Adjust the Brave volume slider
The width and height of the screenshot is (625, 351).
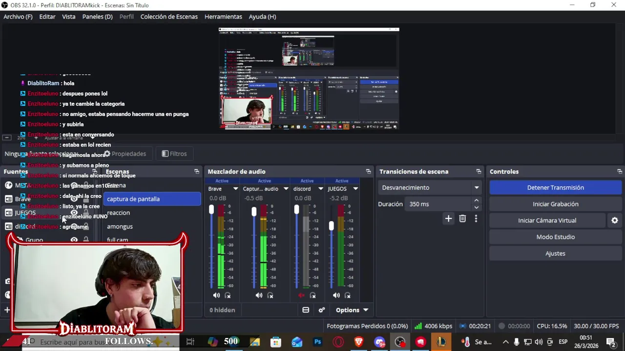click(x=211, y=210)
